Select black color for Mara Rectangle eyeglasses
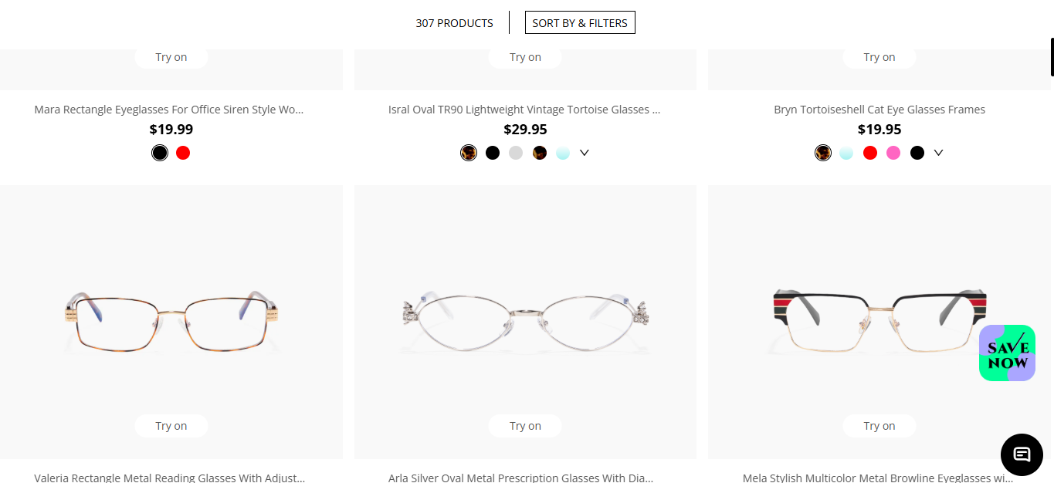The image size is (1054, 483). 160,153
